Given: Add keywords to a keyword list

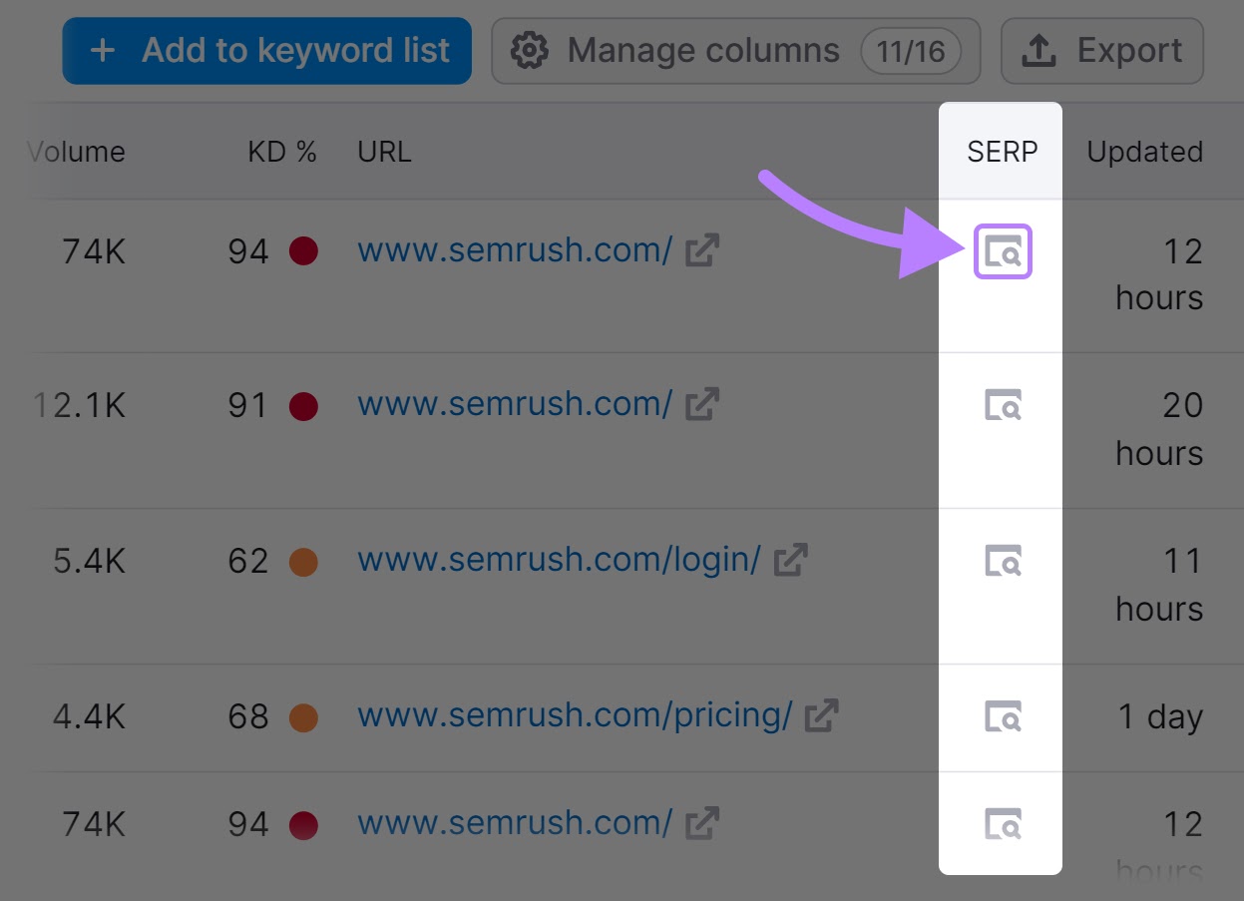Looking at the screenshot, I should (x=266, y=50).
